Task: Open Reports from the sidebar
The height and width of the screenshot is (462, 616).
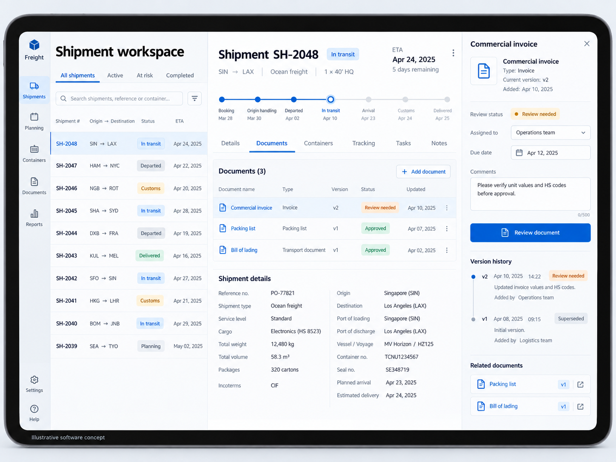Action: pyautogui.click(x=34, y=218)
